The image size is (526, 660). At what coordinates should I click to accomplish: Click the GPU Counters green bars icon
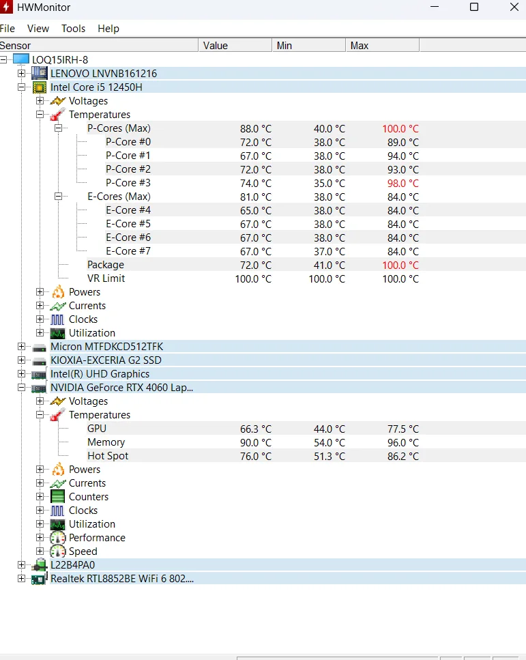click(x=58, y=497)
